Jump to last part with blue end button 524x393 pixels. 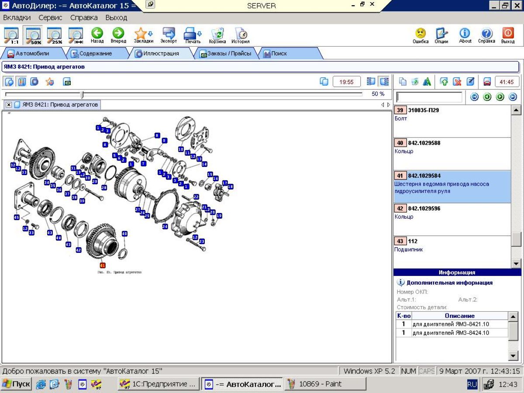513,97
